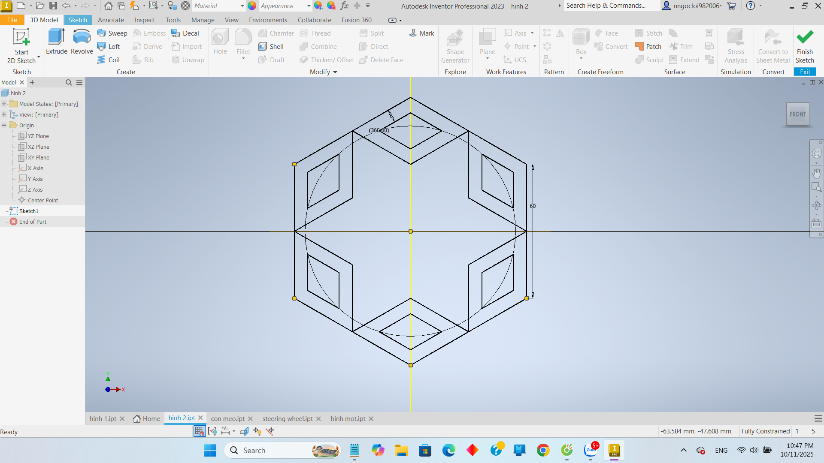Viewport: 824px width, 463px height.
Task: Switch to the Inspect ribbon tab
Action: [145, 20]
